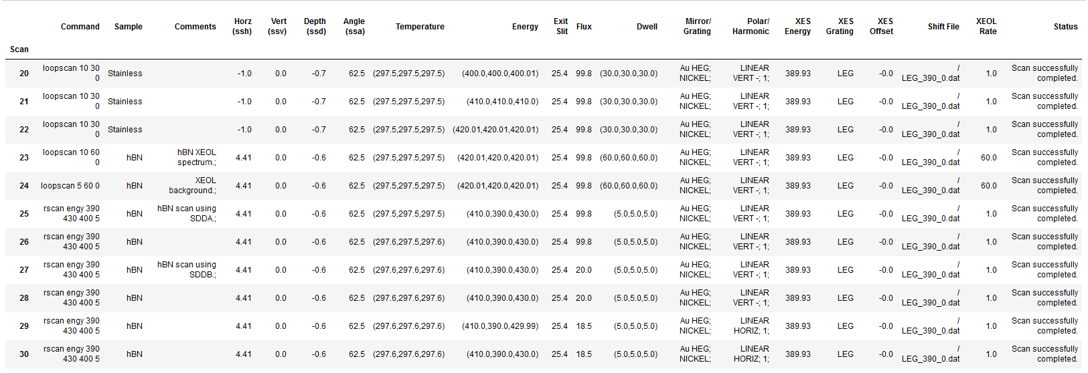The image size is (1088, 373).
Task: Select scan number 22 row label
Action: tap(24, 130)
